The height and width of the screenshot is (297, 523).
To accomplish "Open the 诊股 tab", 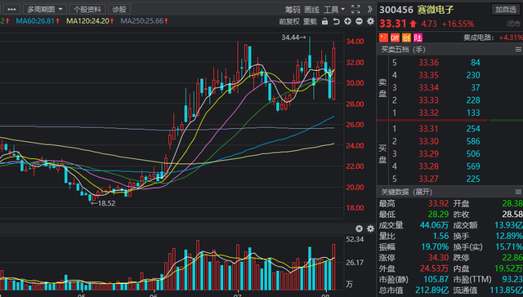I will pos(119,9).
